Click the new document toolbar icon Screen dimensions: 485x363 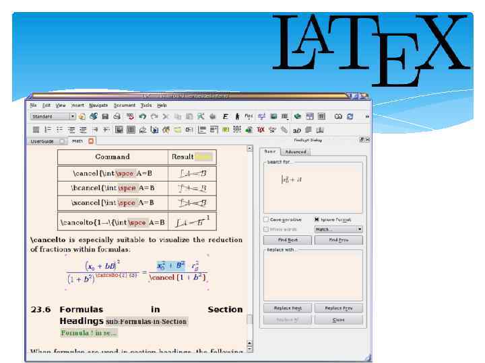82,117
